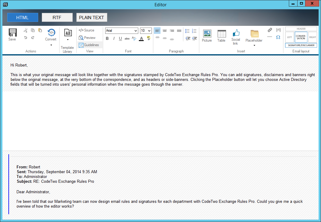Viewport: 321px width, 222px height.
Task: Redo the last undone action
Action: coord(33,37)
